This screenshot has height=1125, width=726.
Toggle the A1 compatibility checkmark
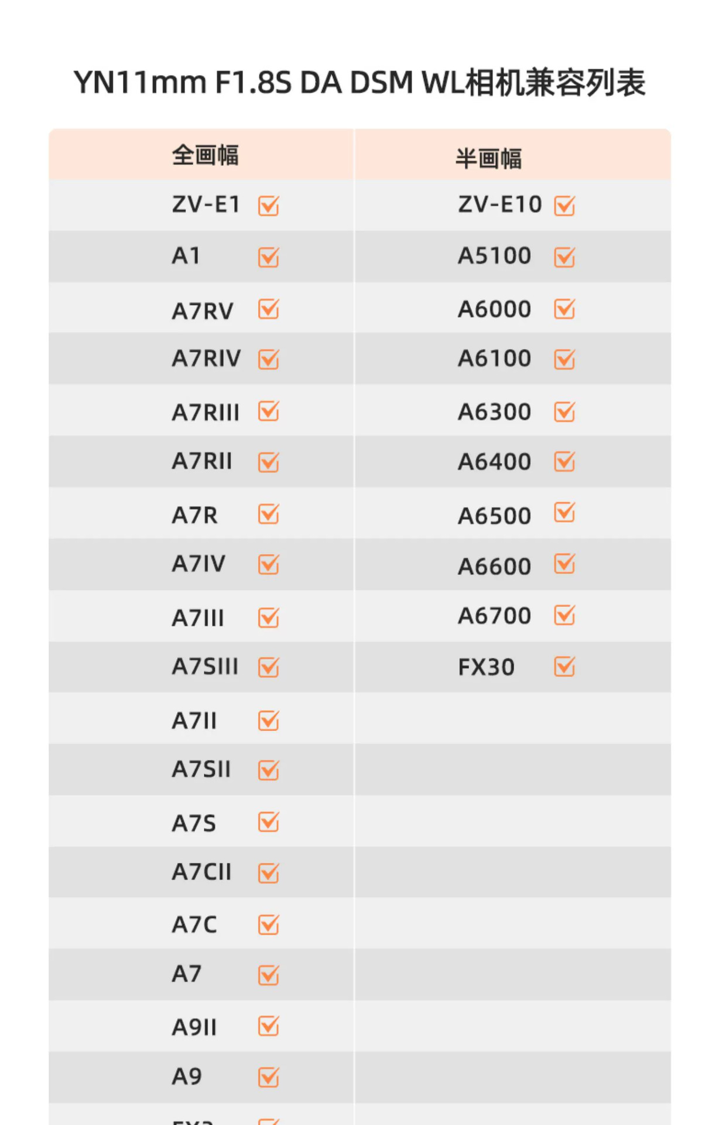pos(269,257)
